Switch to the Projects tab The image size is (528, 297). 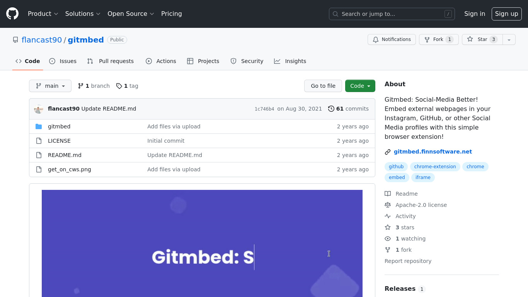(x=203, y=61)
